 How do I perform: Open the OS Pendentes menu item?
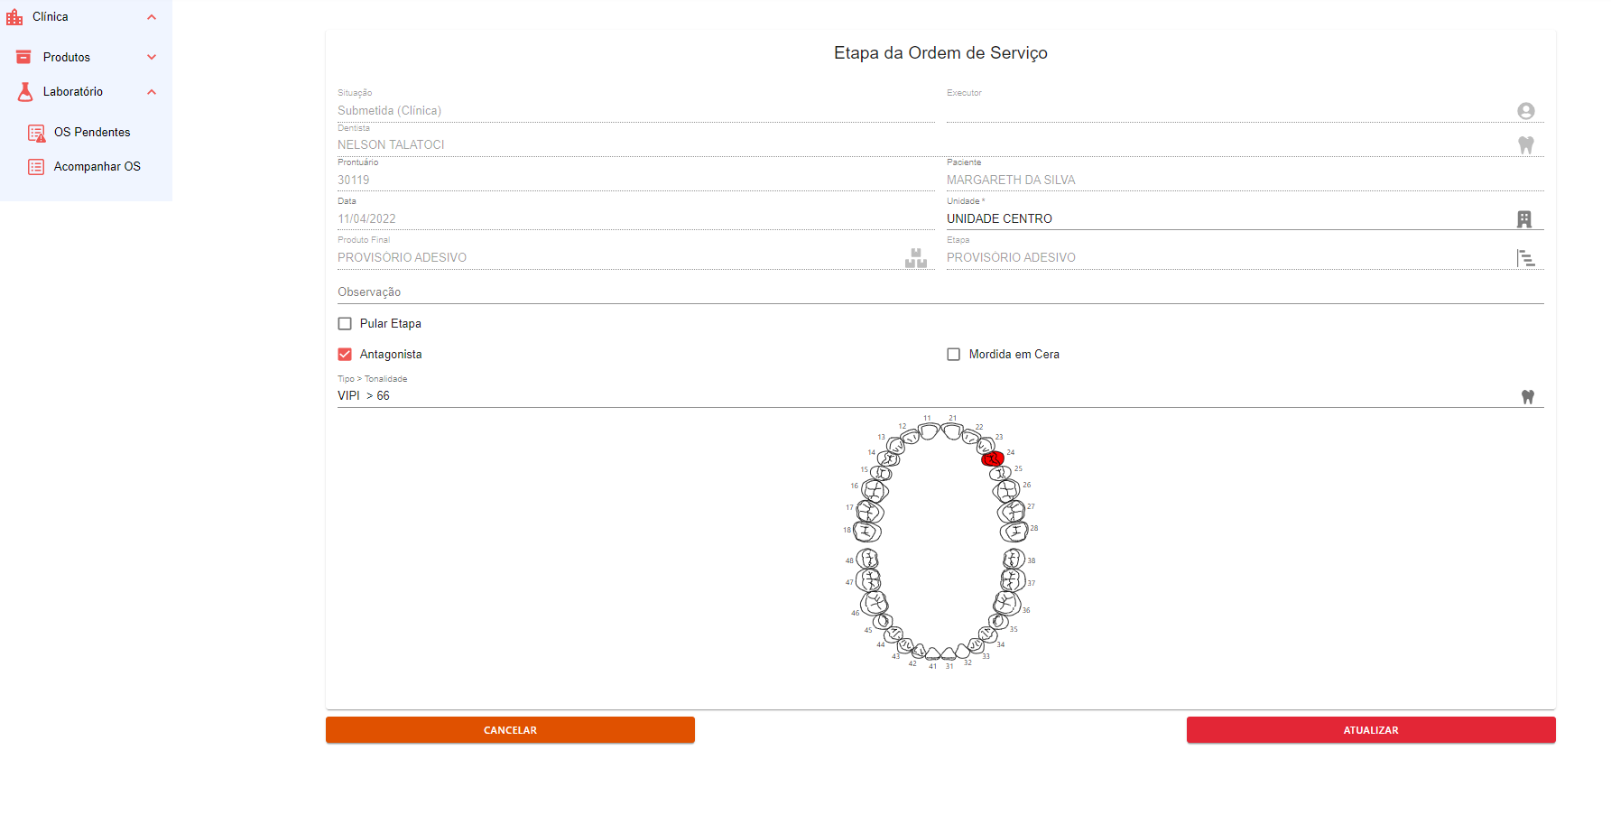pyautogui.click(x=92, y=133)
